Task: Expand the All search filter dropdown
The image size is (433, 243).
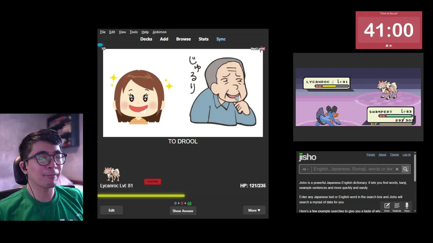Action: click(305, 169)
